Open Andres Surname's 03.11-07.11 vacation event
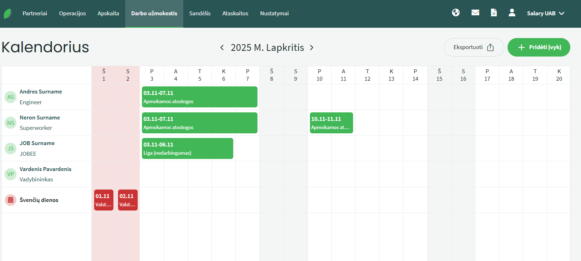Viewport: 581px width, 261px height. click(x=199, y=97)
